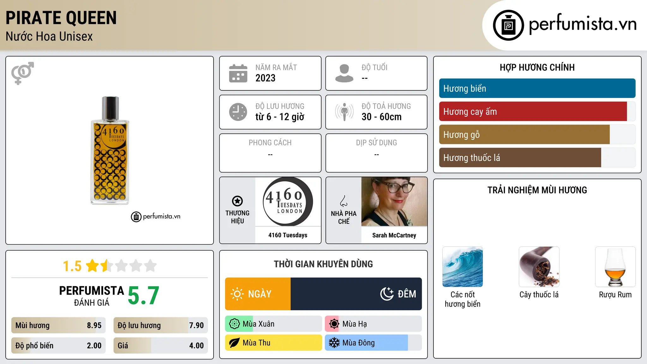This screenshot has width=647, height=364.
Task: Click the THỜI GIAN KHUYÊN DÙNG heading
Action: tap(323, 264)
